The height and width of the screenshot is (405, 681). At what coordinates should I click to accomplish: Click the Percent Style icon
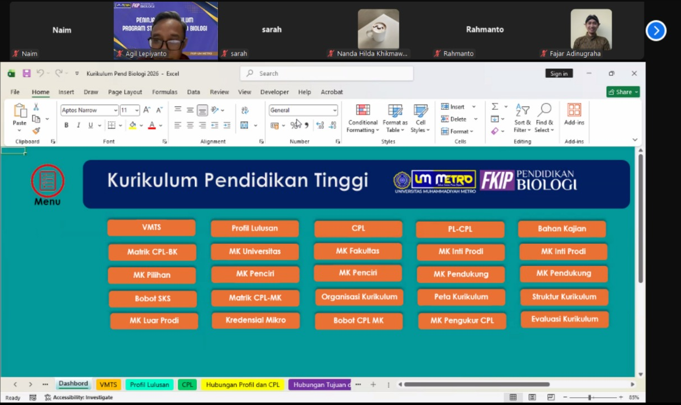coord(294,126)
